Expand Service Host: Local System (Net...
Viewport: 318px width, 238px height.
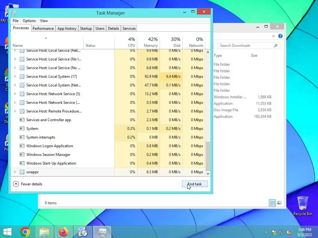click(x=15, y=85)
